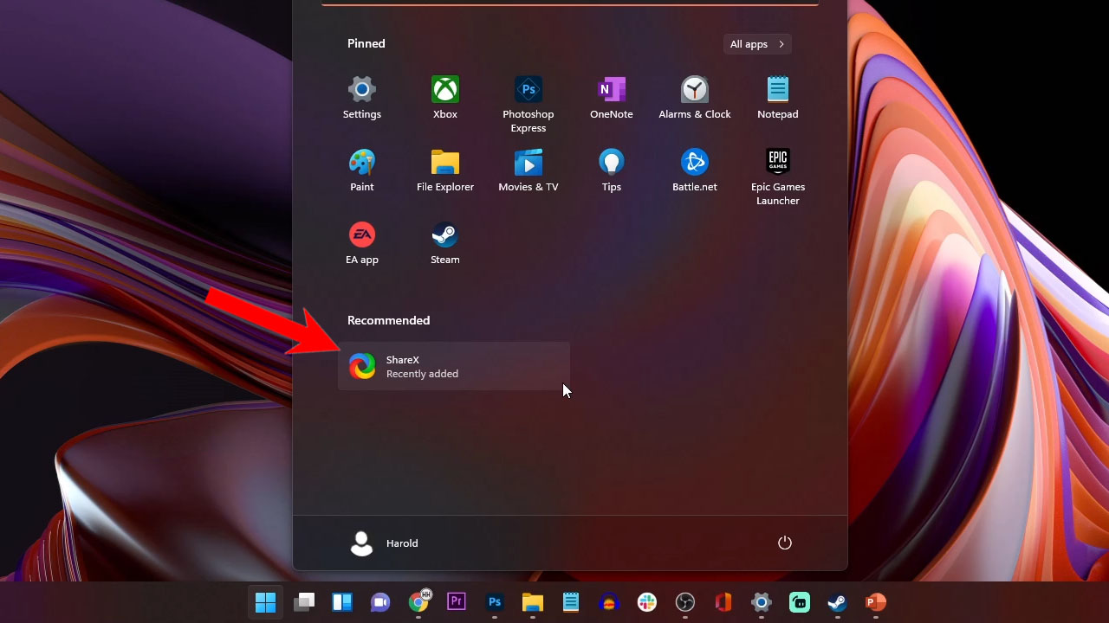Open the Chat icon on the taskbar
Screen dimensions: 1109x623
click(380, 602)
